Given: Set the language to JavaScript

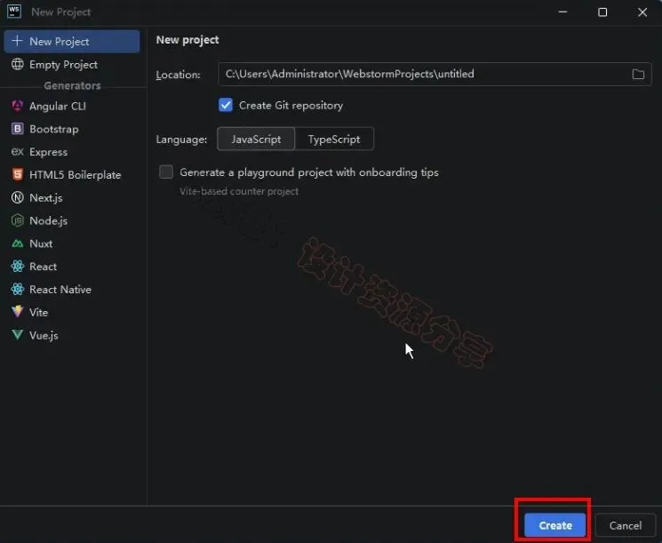Looking at the screenshot, I should pos(256,139).
